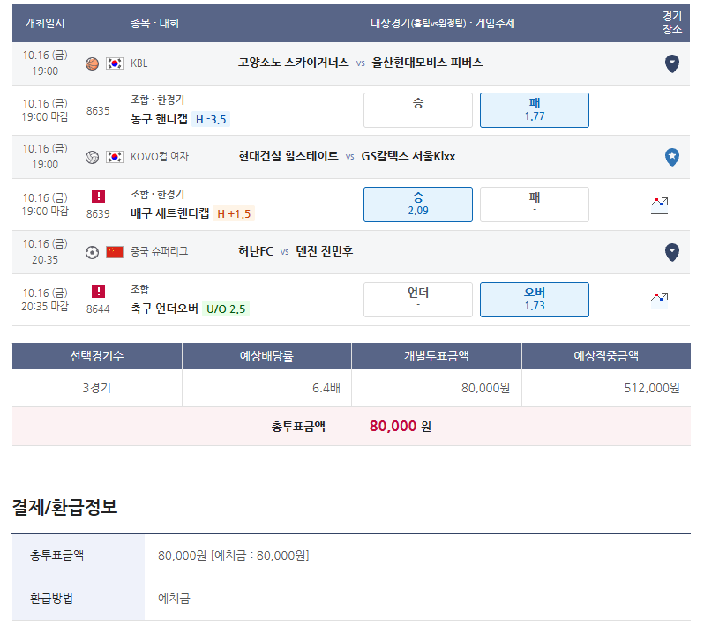Open odds trend chart for 배구 세트핸디캡

click(659, 205)
